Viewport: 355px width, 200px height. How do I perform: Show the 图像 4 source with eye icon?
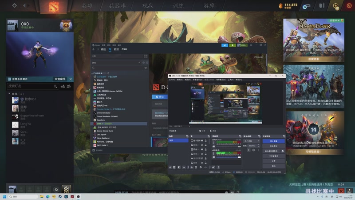[x=202, y=154]
